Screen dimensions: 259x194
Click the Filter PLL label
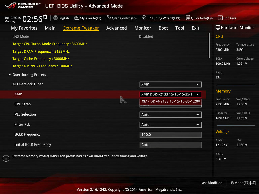click(22, 124)
